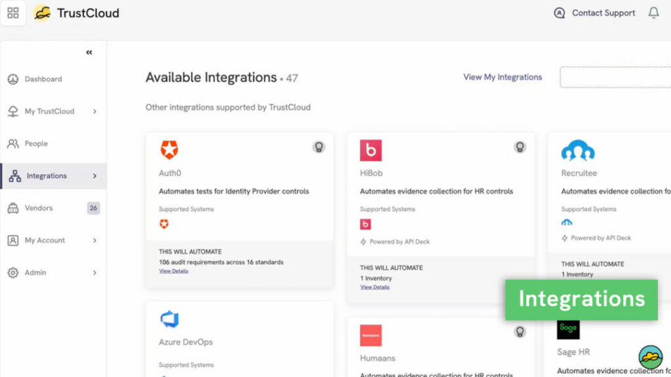This screenshot has height=377, width=671.
Task: Click the Recruitee card title
Action: pos(579,173)
